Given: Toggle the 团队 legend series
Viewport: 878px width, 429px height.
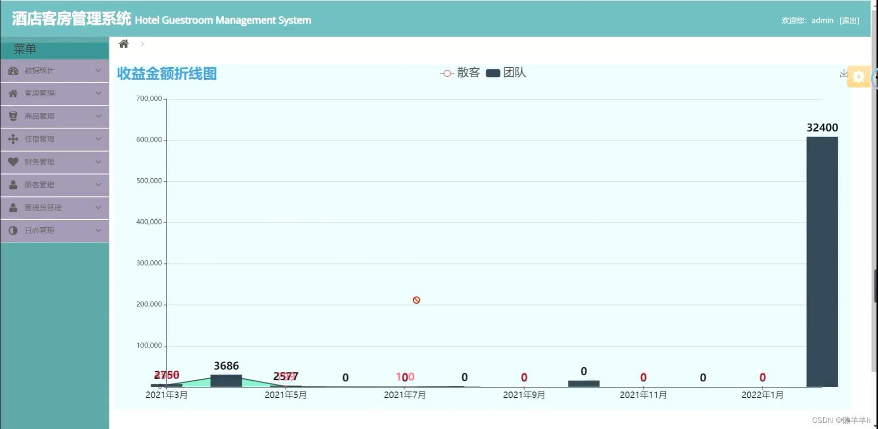Looking at the screenshot, I should click(506, 73).
